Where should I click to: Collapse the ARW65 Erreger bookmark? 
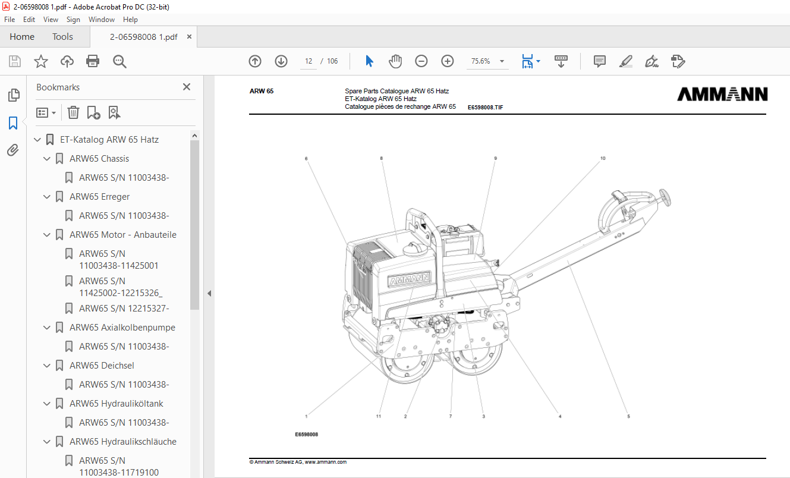(48, 197)
